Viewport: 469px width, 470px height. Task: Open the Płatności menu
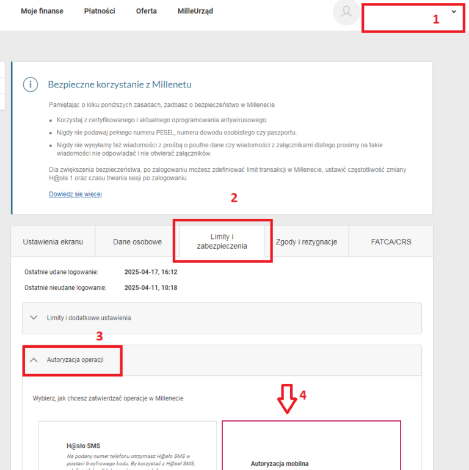(100, 11)
